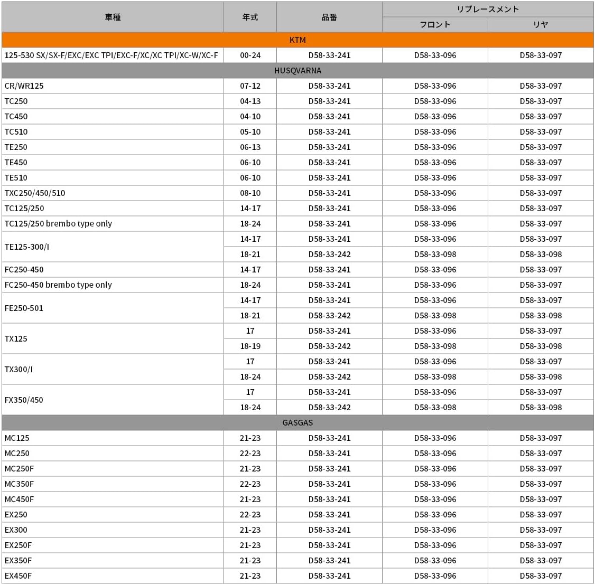This screenshot has height=585, width=595.
Task: Click the TC125/250 brembo type only cell
Action: (113, 224)
